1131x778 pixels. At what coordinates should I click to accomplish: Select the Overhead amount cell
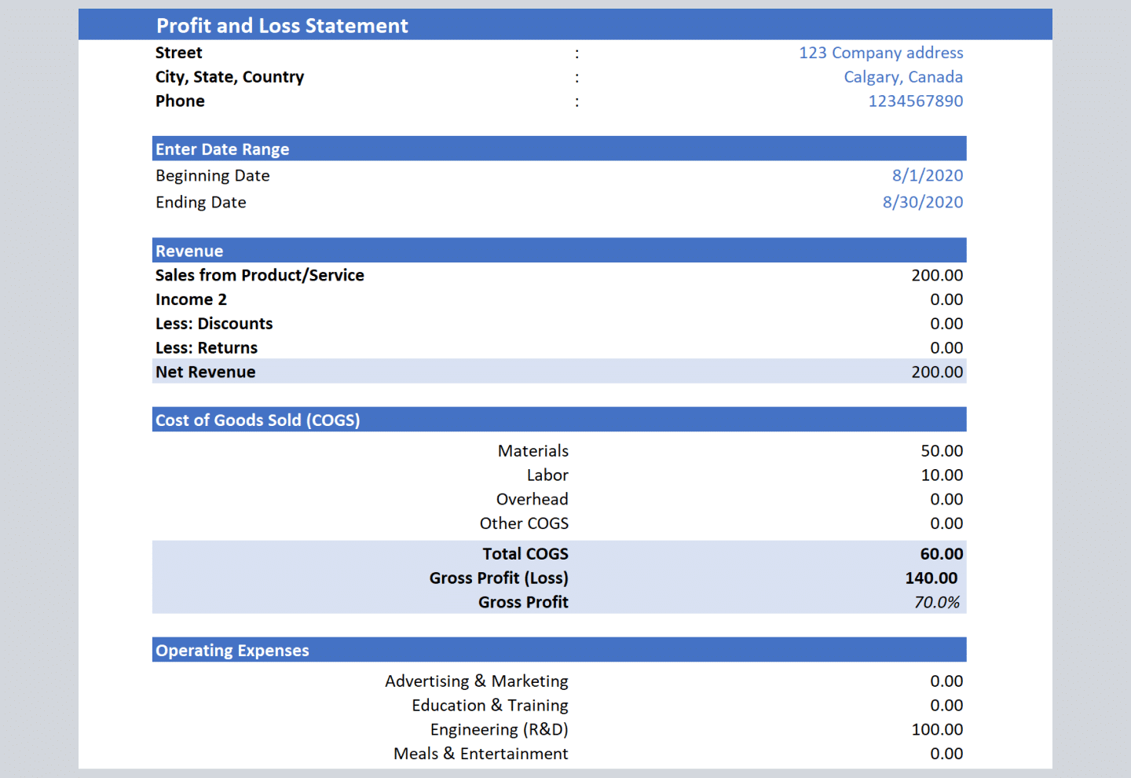pyautogui.click(x=946, y=499)
